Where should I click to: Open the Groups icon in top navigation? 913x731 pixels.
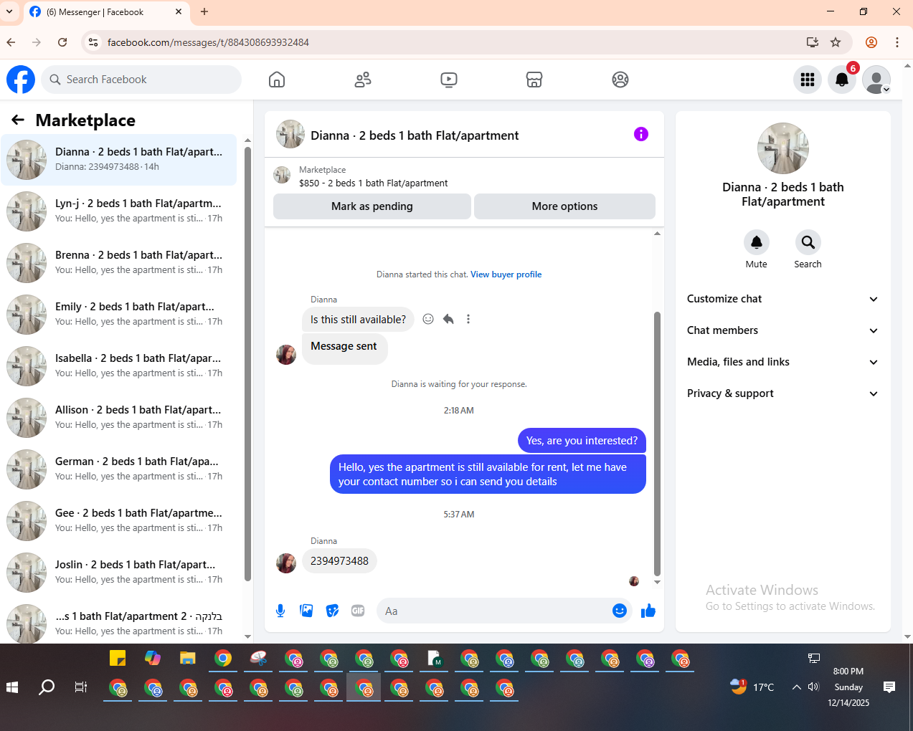[620, 80]
